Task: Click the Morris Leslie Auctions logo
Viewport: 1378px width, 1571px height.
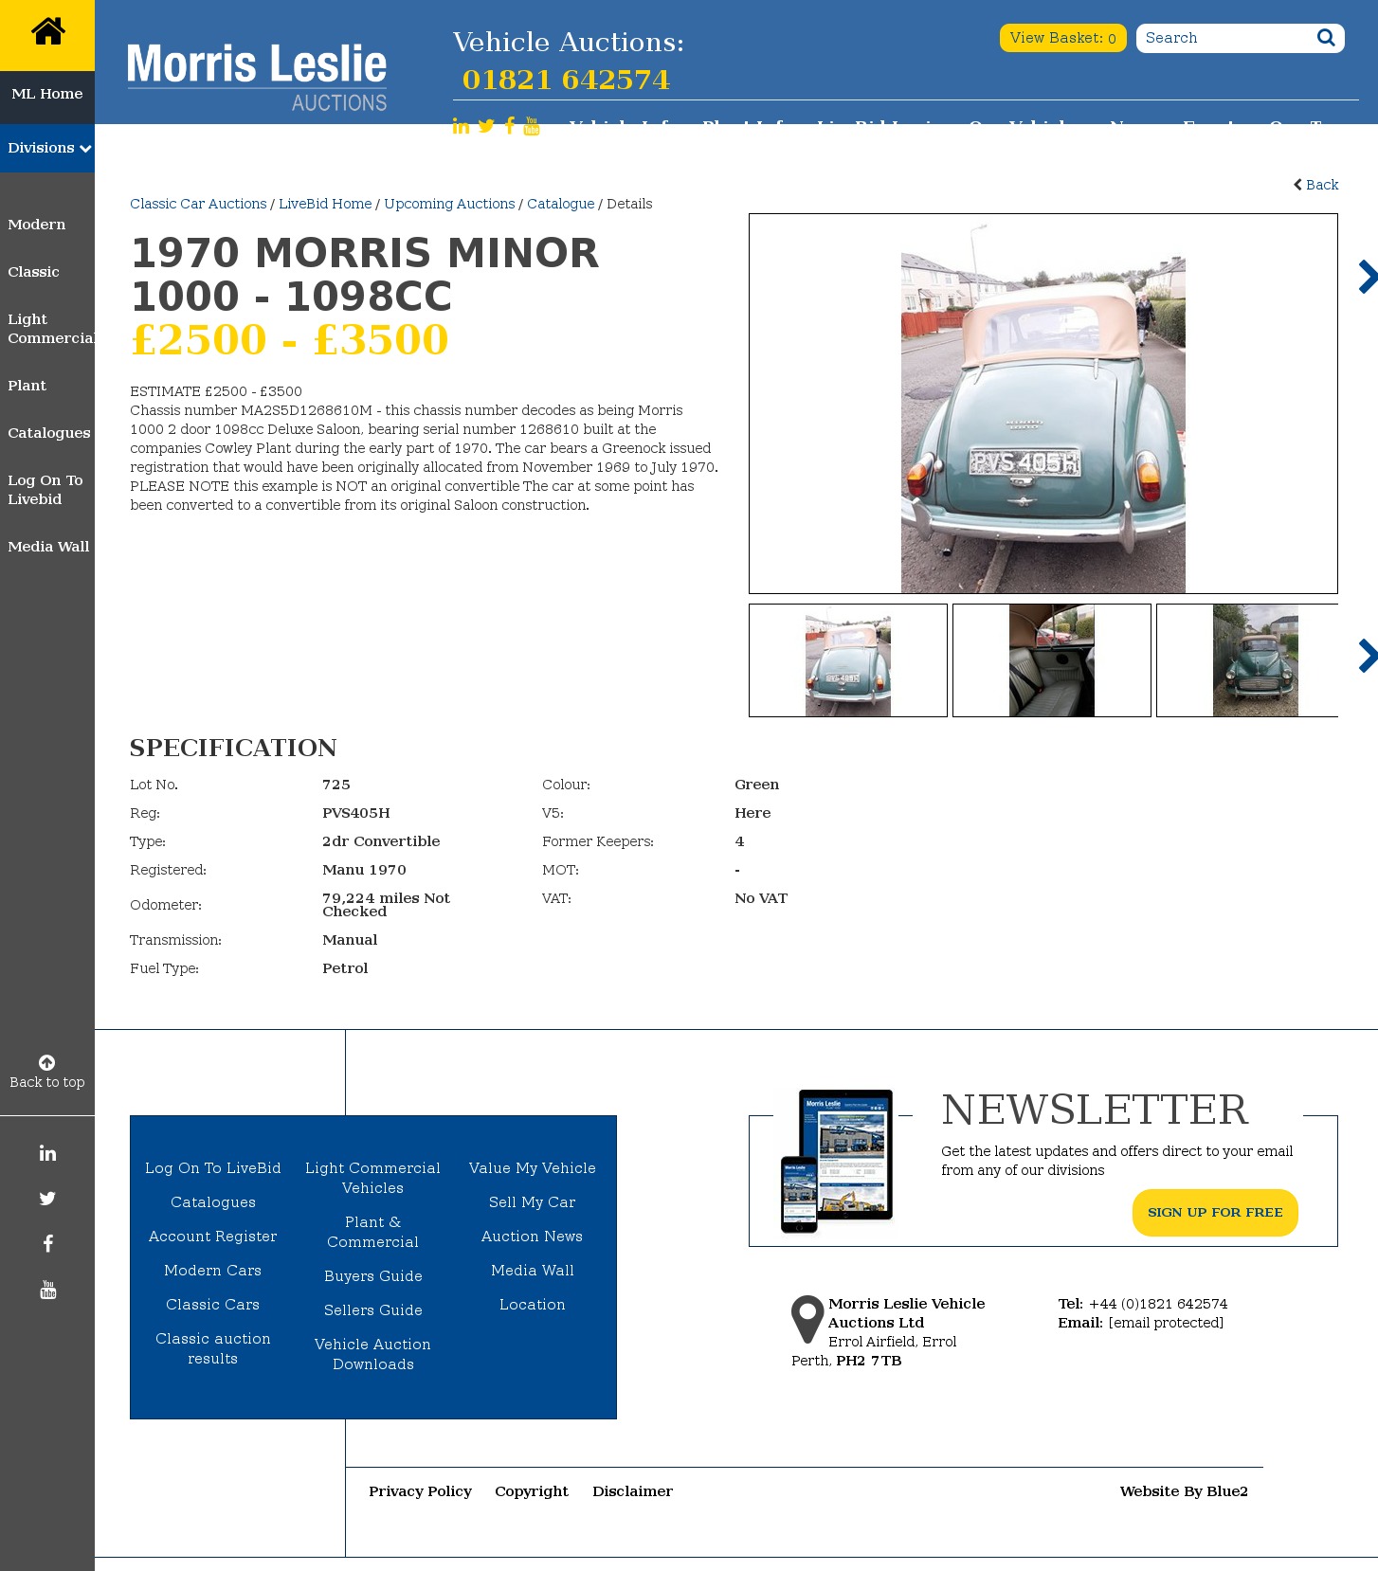Action: [x=257, y=78]
